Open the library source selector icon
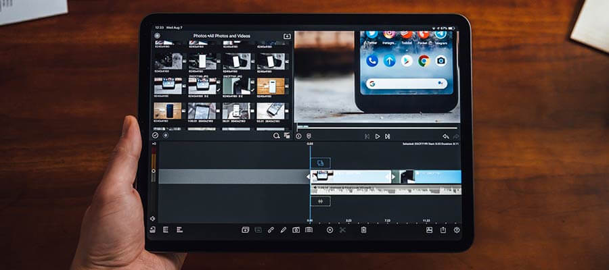 point(157,36)
